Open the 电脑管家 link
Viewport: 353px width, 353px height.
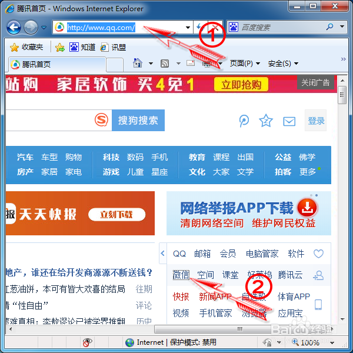262,254
